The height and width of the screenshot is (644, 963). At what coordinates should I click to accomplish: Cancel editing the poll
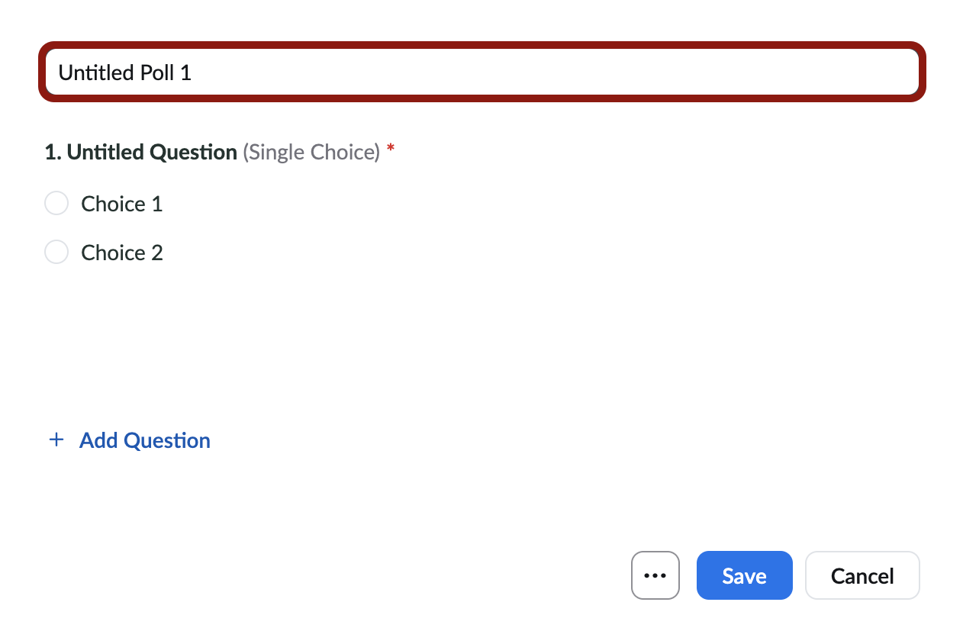pyautogui.click(x=862, y=575)
